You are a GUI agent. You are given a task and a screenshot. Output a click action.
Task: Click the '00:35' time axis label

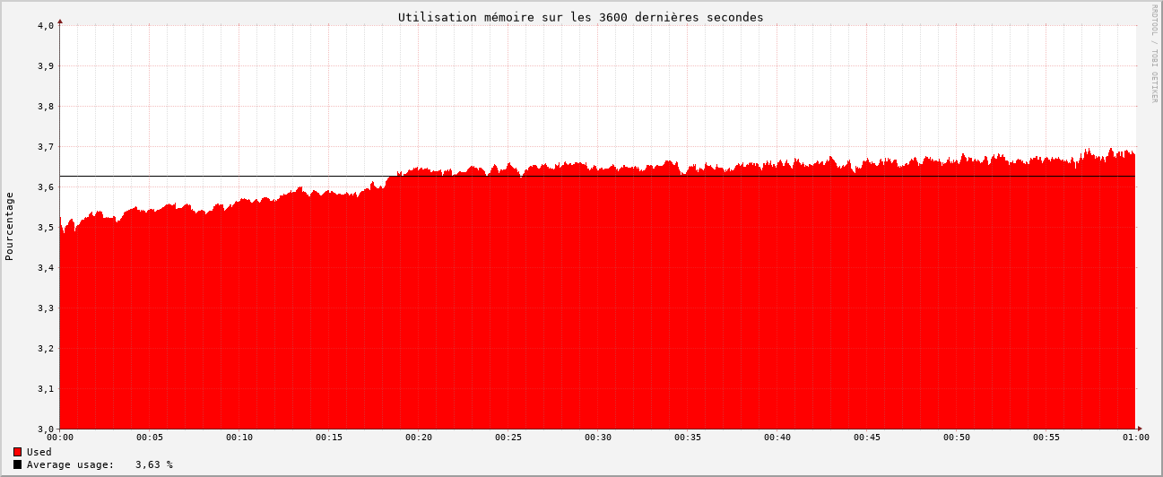pyautogui.click(x=688, y=438)
